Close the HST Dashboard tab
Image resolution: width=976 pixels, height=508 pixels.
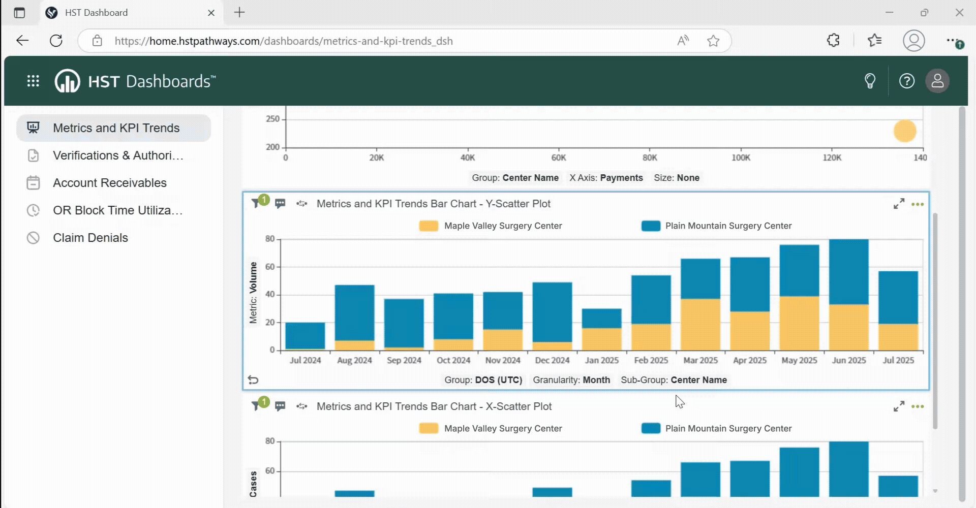point(211,13)
